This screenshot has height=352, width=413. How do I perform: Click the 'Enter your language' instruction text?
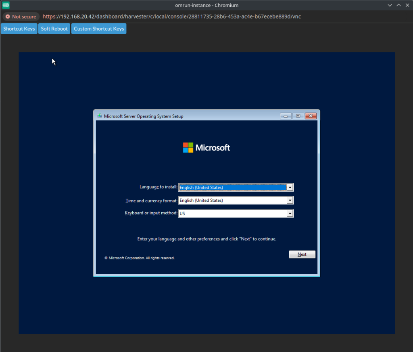[207, 239]
